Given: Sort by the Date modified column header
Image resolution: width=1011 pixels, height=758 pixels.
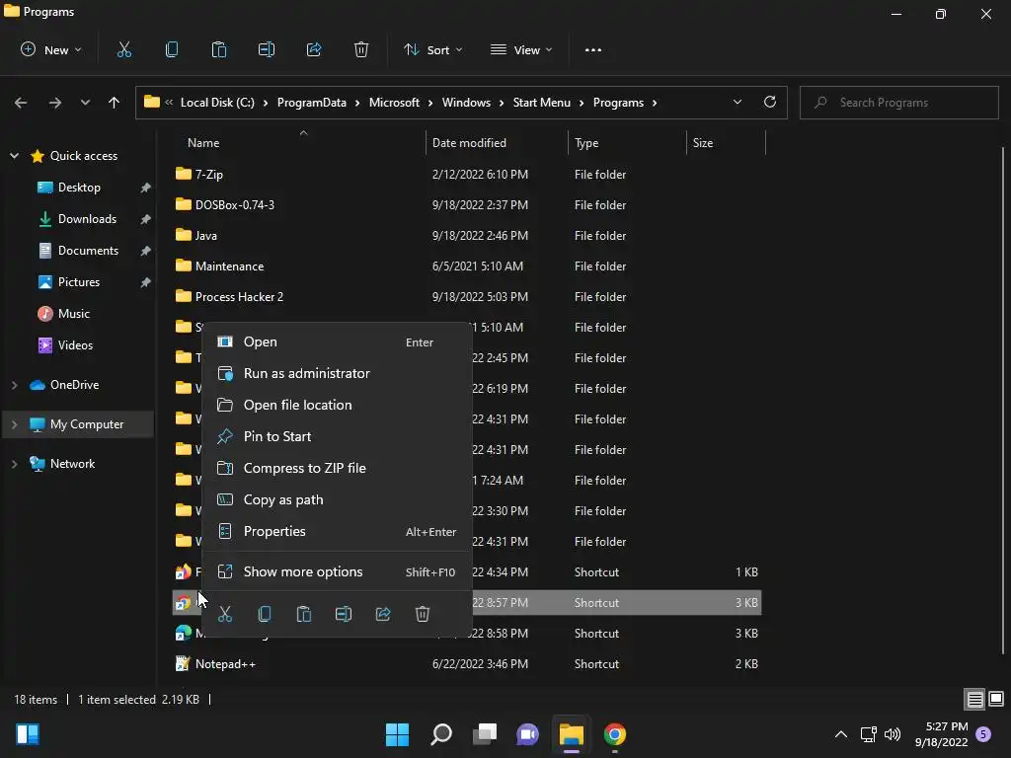Looking at the screenshot, I should coord(497,143).
